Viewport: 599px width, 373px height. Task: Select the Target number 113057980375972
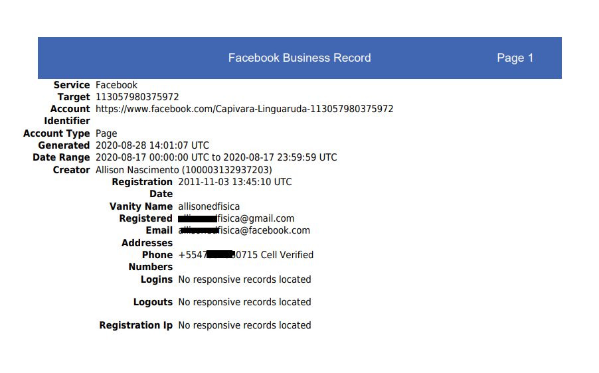pos(137,97)
